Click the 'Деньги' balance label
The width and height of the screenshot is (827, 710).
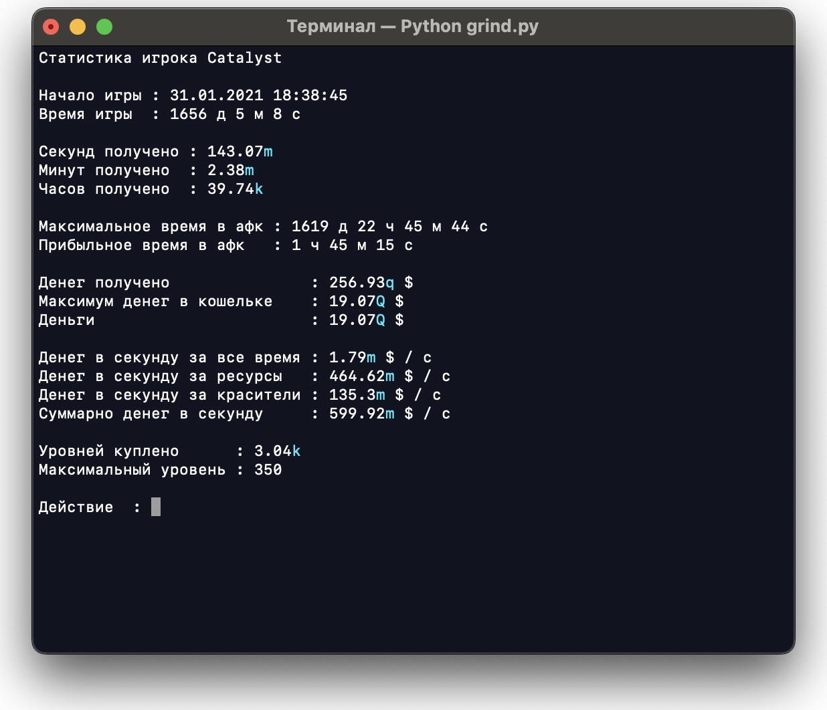click(66, 320)
